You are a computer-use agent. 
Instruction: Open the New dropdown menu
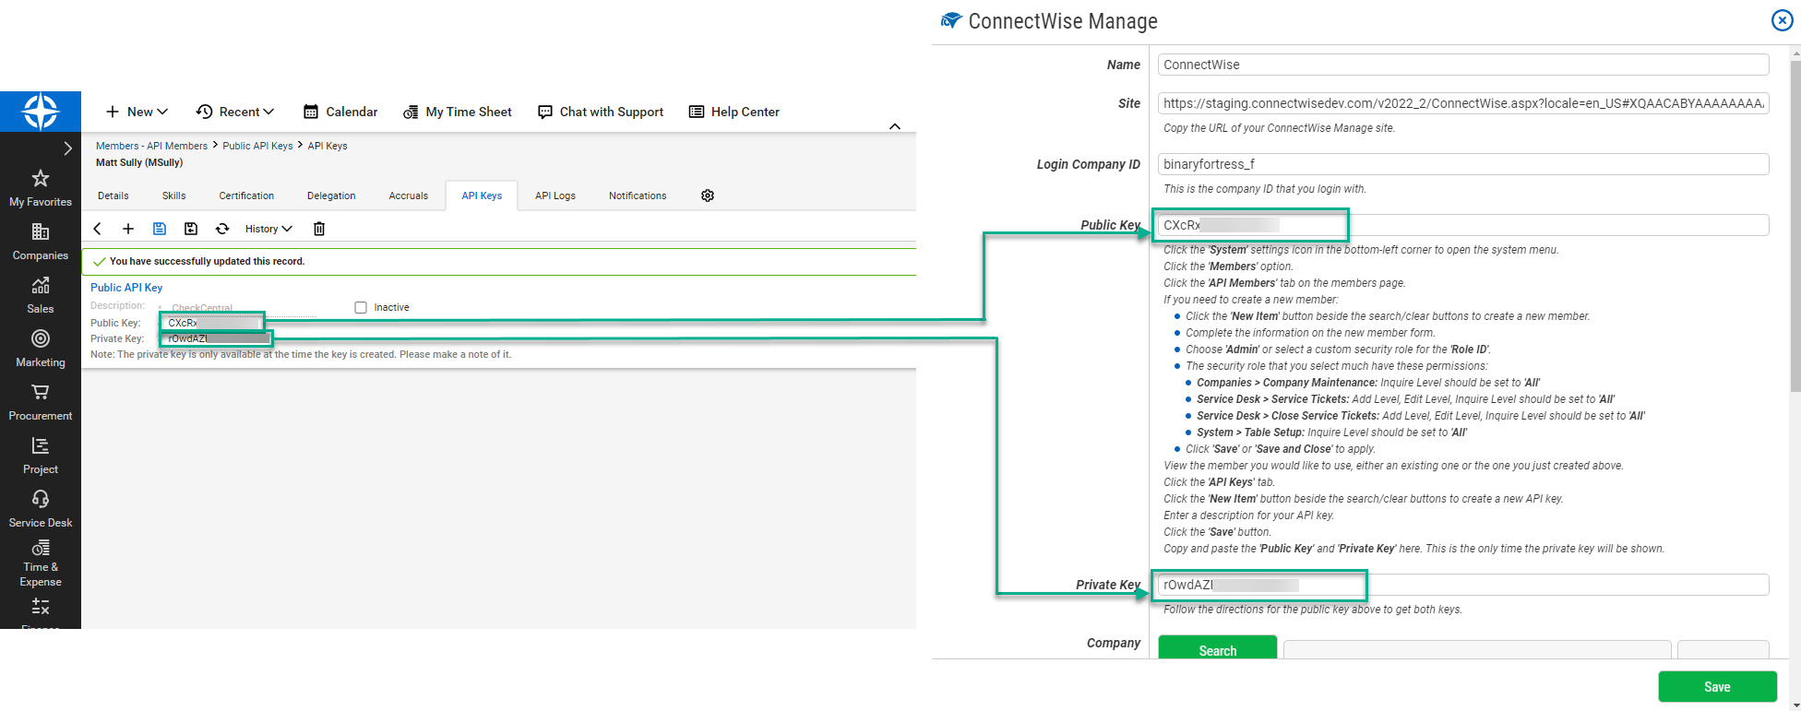tap(137, 112)
